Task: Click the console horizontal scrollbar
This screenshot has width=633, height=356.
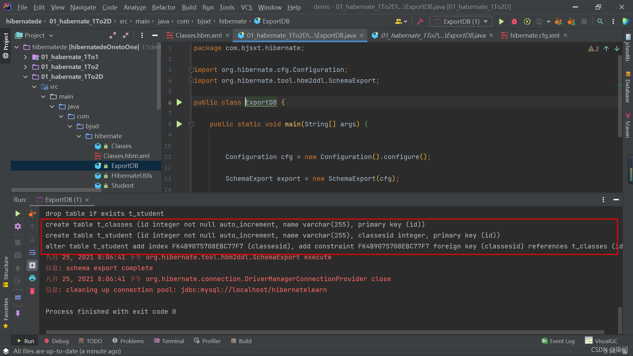Action: [325, 332]
